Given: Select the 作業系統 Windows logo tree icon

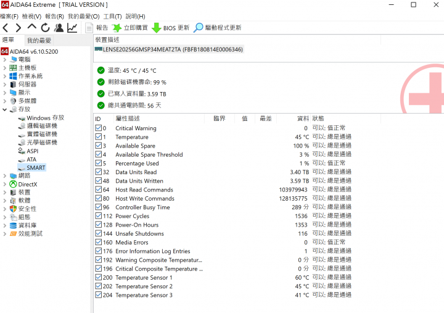Looking at the screenshot, I should (x=13, y=76).
